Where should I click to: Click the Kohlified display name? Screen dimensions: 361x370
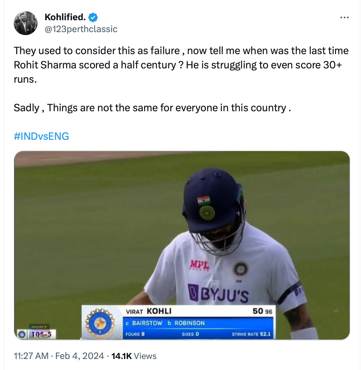coord(65,17)
